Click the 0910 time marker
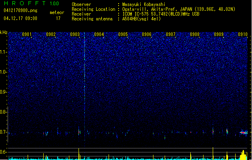The width and height of the screenshot is (252, 160). 243,34
